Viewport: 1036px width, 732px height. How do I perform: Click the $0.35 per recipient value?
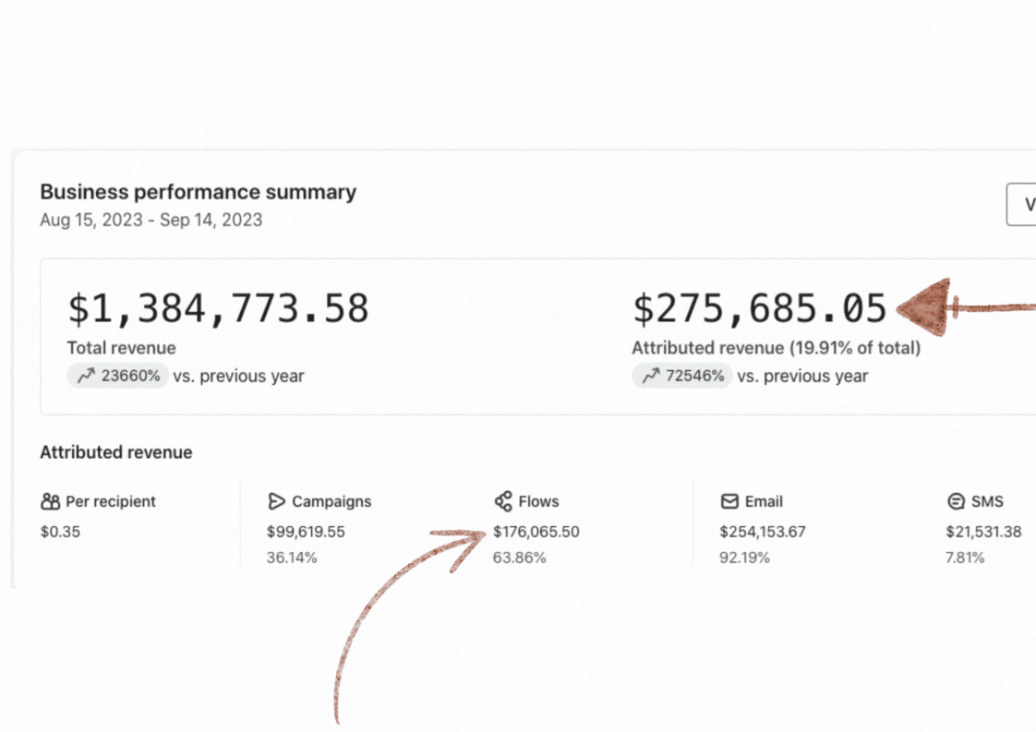click(60, 532)
